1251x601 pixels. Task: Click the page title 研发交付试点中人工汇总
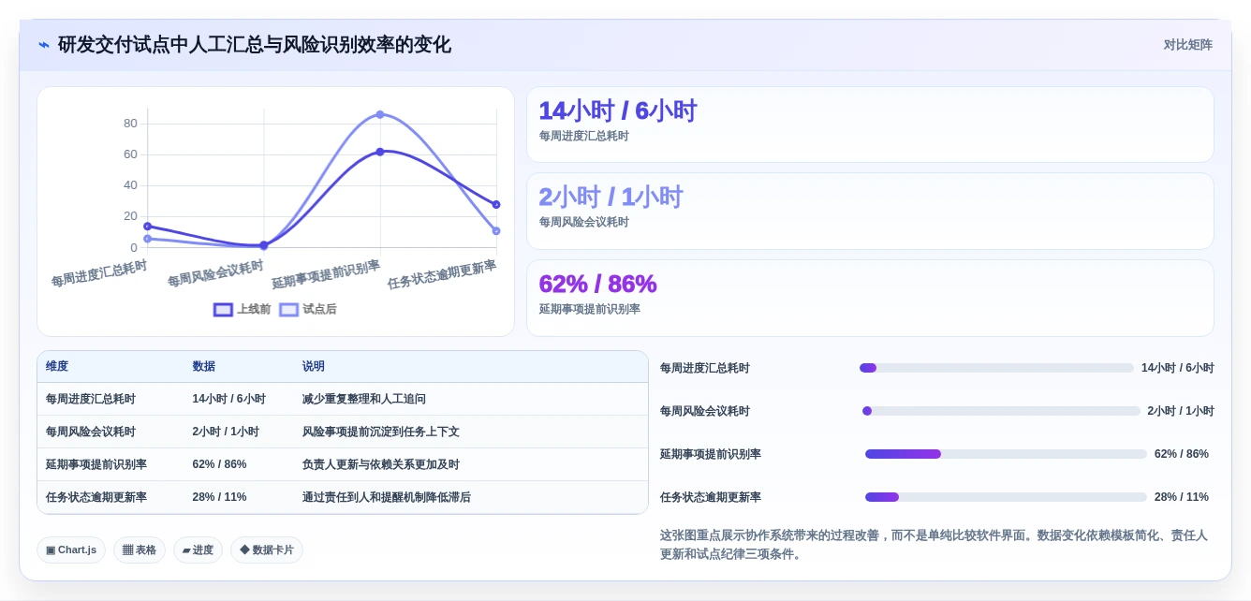pos(255,45)
